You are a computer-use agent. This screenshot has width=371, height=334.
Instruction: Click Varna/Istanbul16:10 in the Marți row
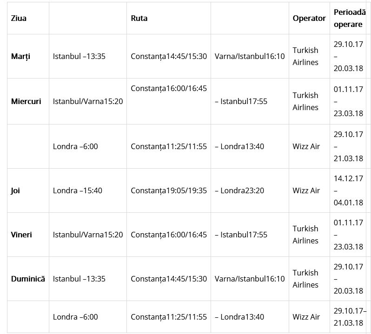point(250,56)
